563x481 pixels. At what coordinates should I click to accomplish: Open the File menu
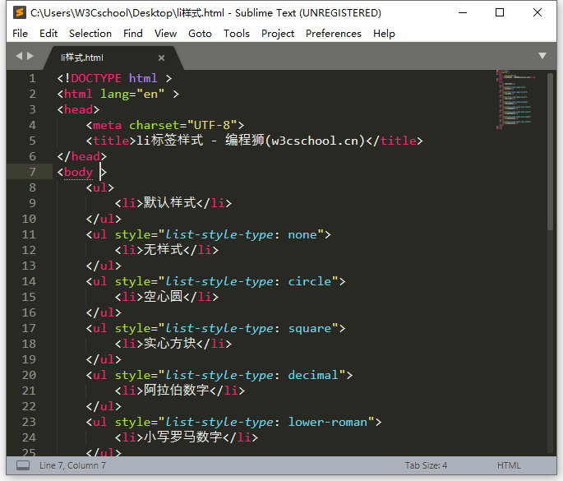pyautogui.click(x=21, y=34)
